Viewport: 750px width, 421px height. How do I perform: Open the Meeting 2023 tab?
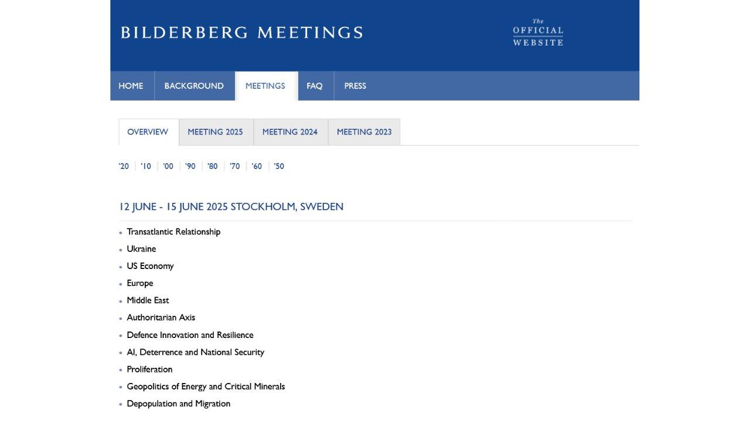pyautogui.click(x=364, y=132)
